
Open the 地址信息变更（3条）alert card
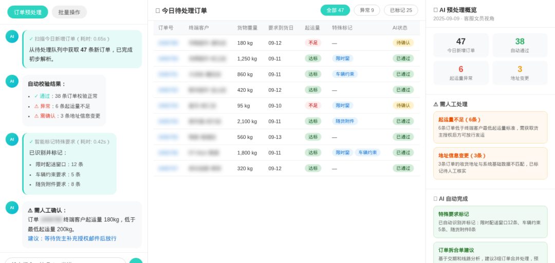[490, 164]
